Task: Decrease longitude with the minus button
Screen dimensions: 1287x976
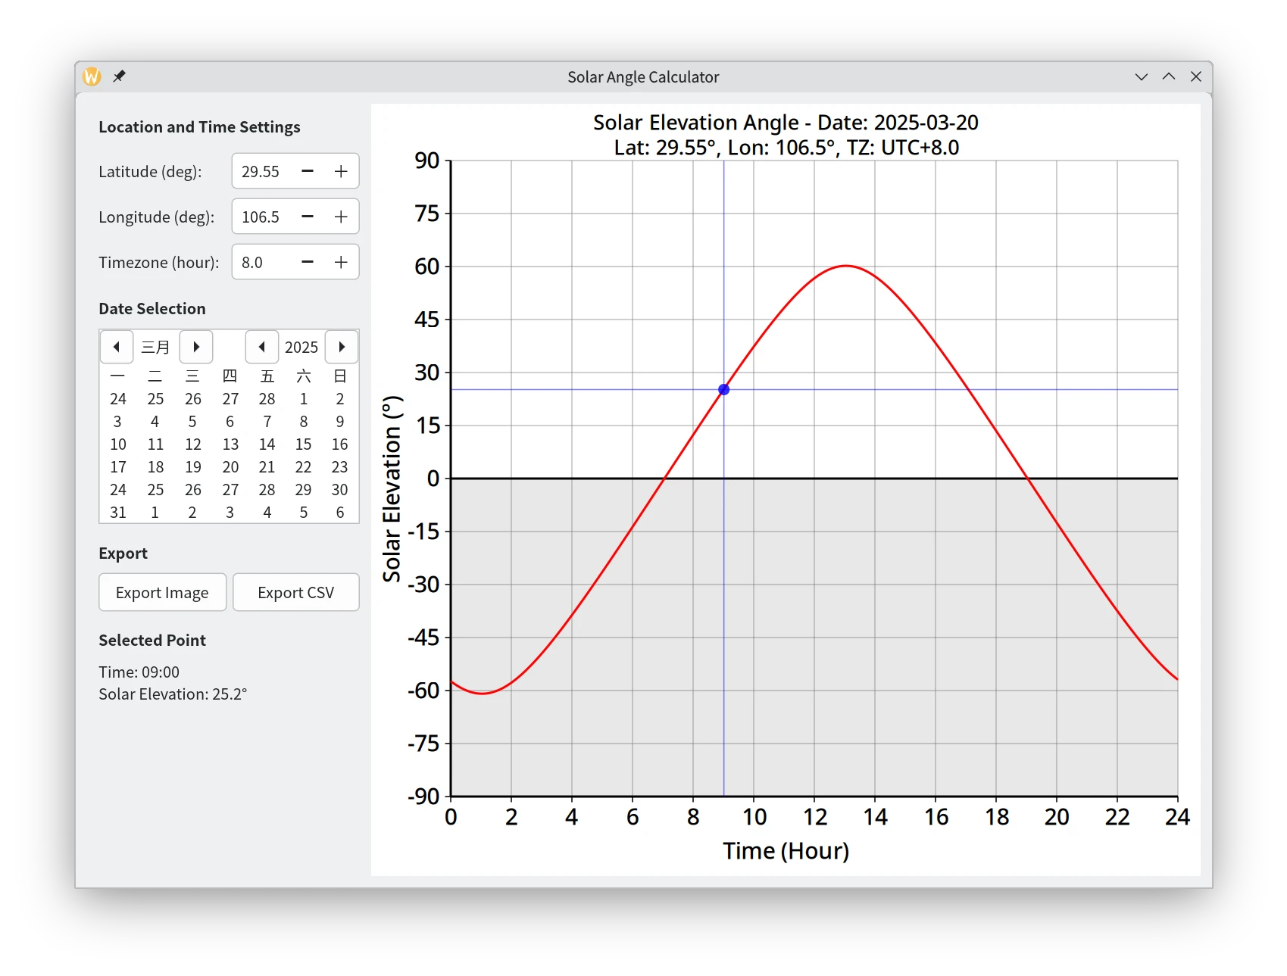Action: (x=308, y=217)
